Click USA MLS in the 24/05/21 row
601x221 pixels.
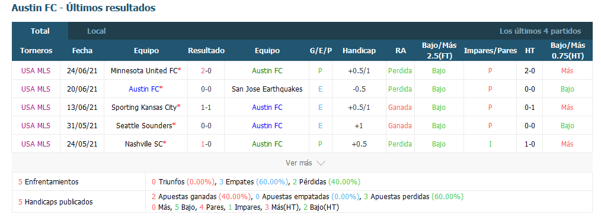(36, 144)
